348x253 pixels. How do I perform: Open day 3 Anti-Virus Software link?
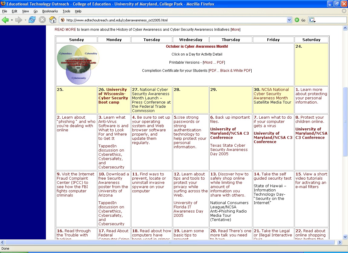113,128
